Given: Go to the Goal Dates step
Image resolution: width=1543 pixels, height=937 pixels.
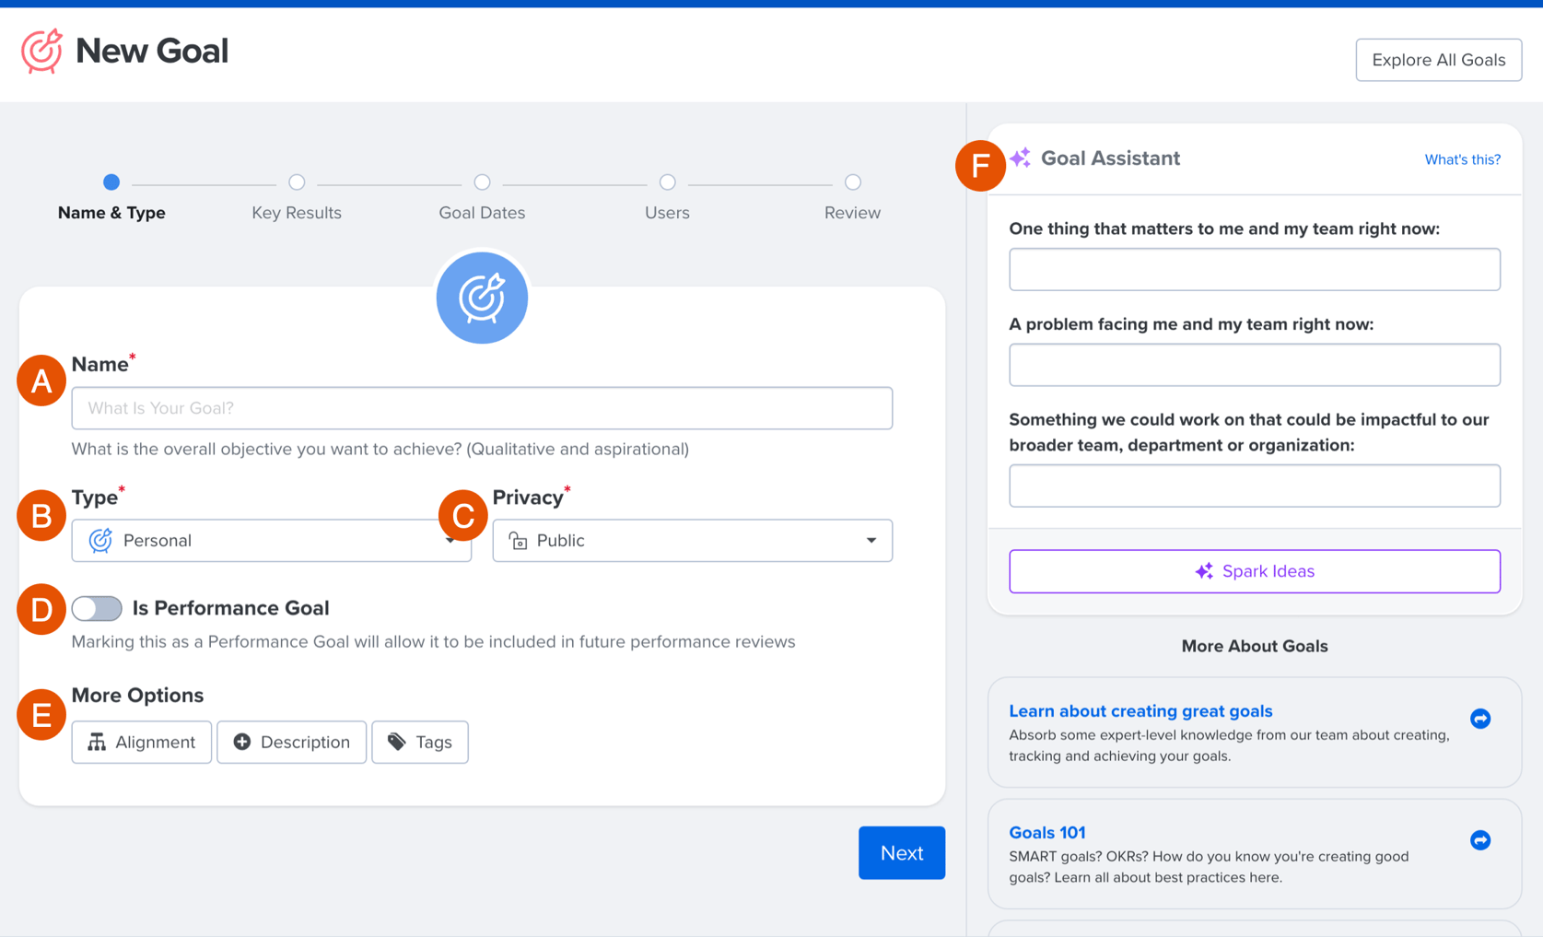Looking at the screenshot, I should (x=482, y=182).
